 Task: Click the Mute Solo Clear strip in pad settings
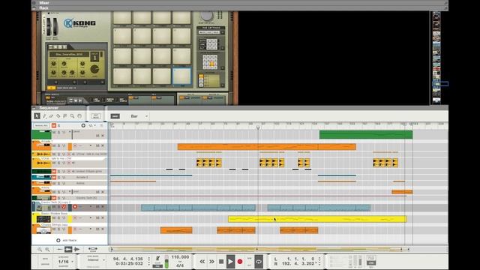click(x=209, y=32)
